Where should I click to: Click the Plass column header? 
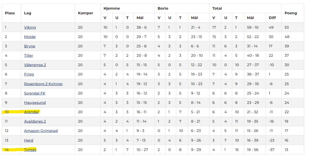tap(10, 13)
